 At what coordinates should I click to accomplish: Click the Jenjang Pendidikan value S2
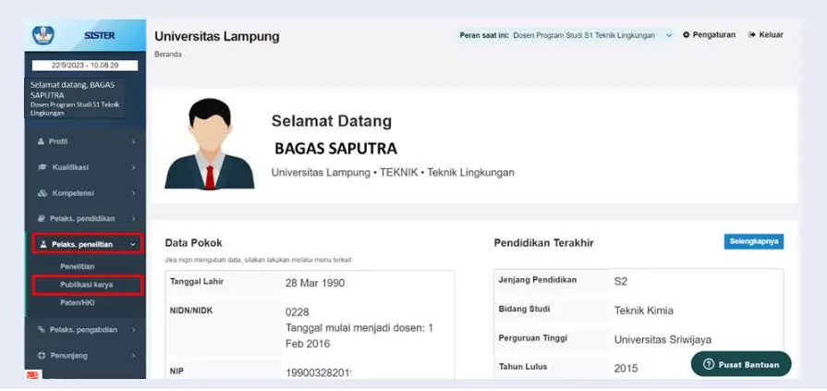pos(621,282)
